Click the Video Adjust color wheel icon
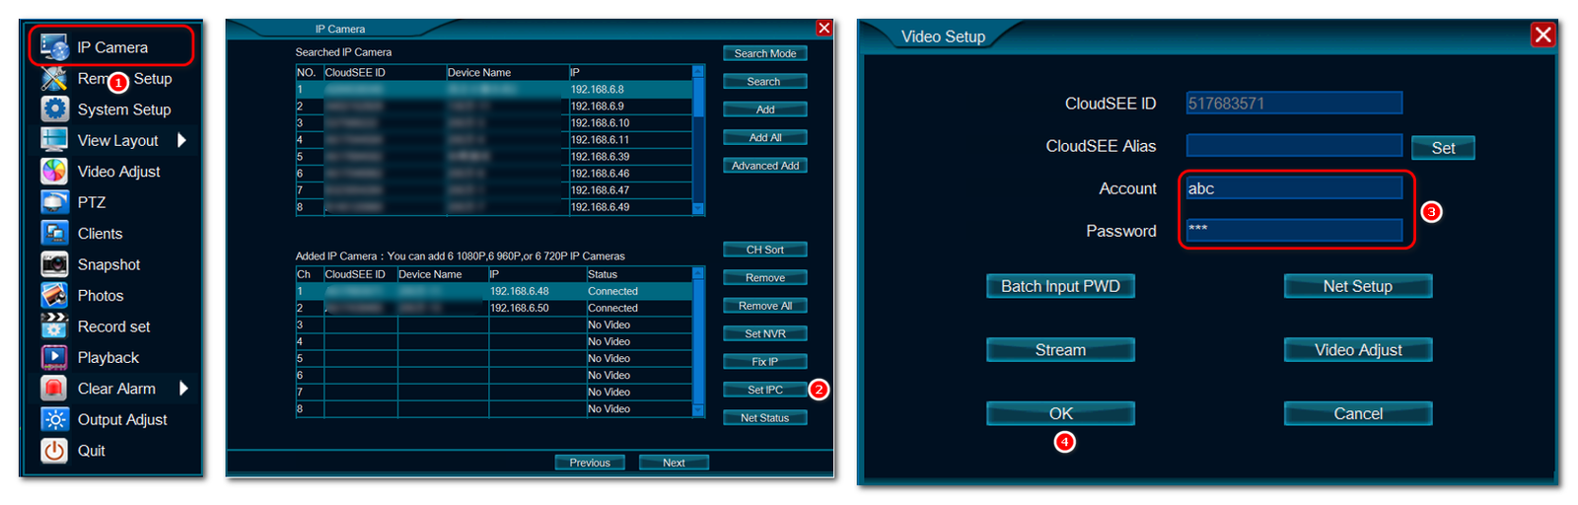This screenshot has width=1578, height=505. [54, 171]
